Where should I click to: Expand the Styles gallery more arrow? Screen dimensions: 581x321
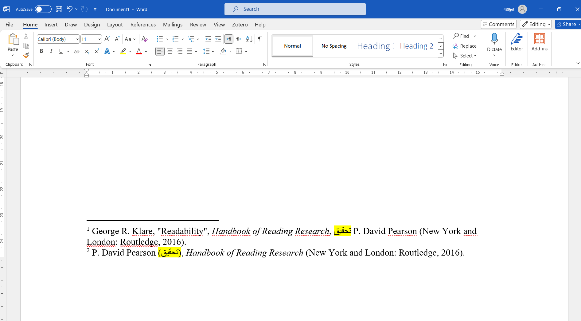coord(441,53)
